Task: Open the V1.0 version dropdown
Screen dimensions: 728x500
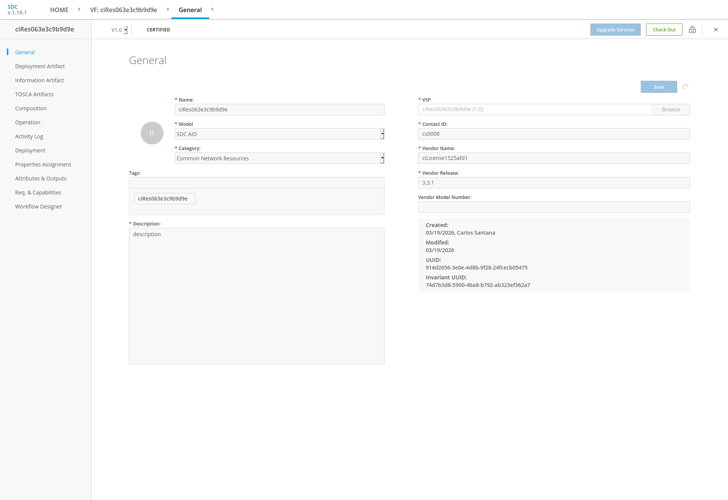Action: point(126,30)
